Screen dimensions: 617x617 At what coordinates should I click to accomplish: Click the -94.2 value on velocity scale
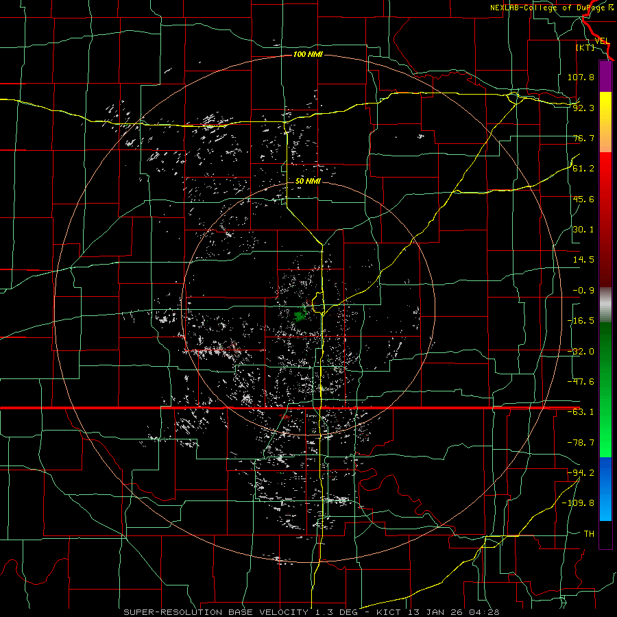[x=581, y=472]
